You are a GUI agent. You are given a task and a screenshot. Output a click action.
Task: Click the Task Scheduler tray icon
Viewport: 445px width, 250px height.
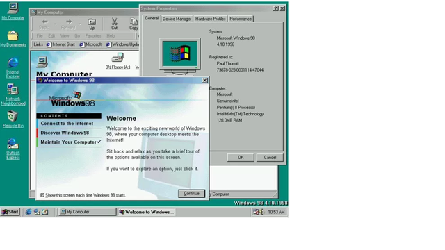257,212
